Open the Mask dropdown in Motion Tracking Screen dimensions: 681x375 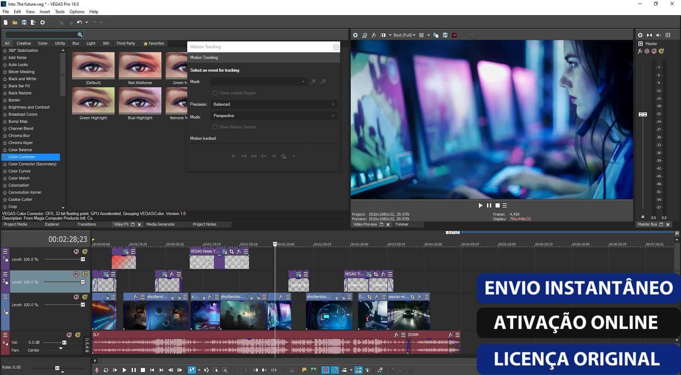[x=258, y=82]
